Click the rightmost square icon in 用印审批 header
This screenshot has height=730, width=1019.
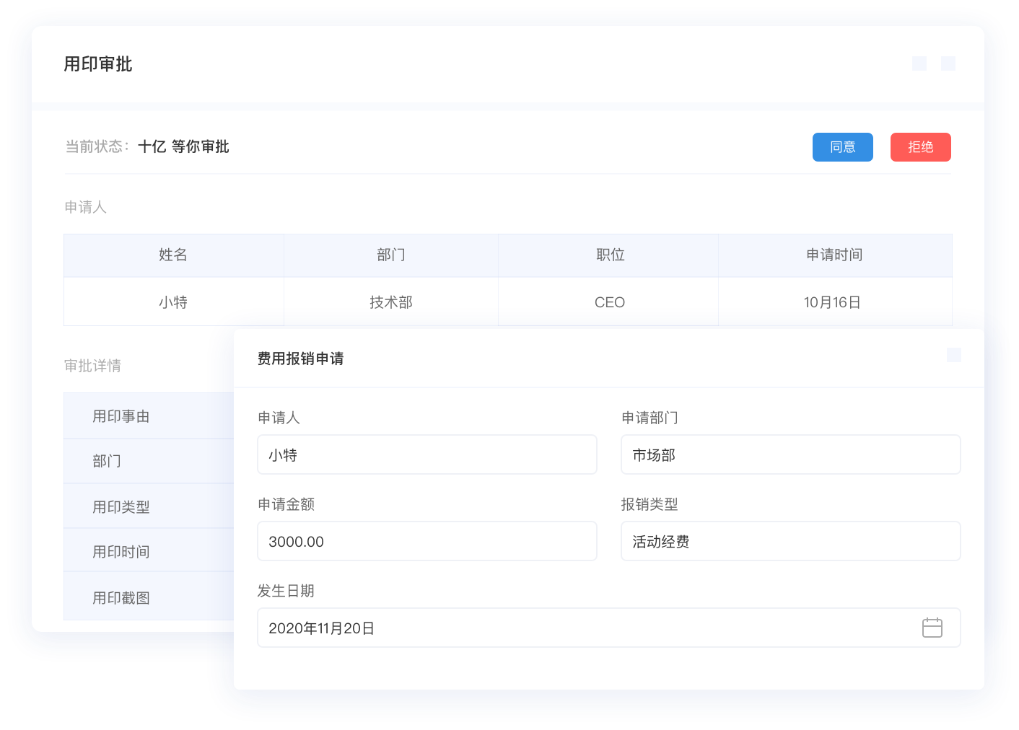(948, 63)
